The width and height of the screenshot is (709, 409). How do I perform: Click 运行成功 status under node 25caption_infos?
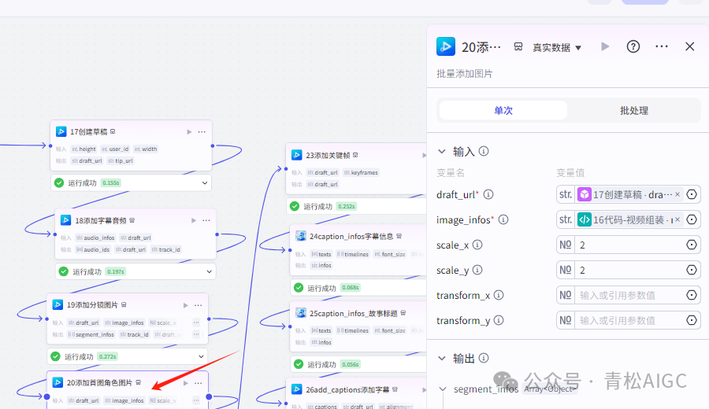point(322,364)
